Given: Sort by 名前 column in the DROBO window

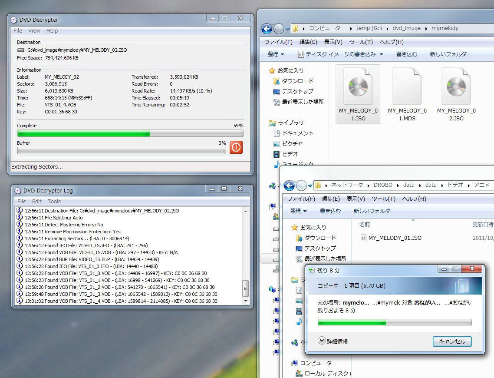Looking at the screenshot, I should pos(365,225).
